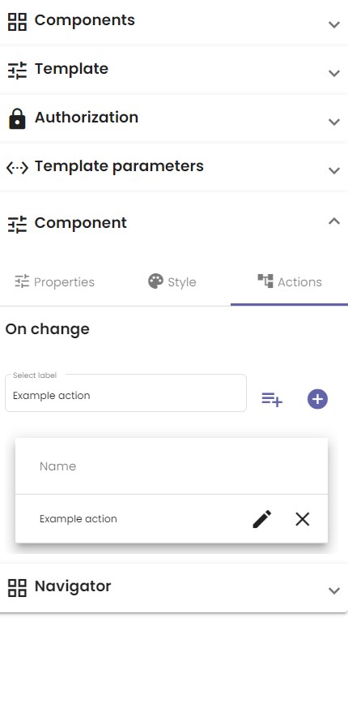
Task: Select the Actions tab
Action: tap(290, 282)
